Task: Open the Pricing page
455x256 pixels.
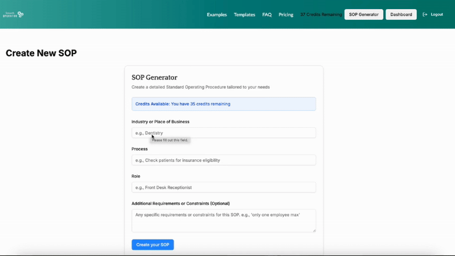Action: click(286, 15)
